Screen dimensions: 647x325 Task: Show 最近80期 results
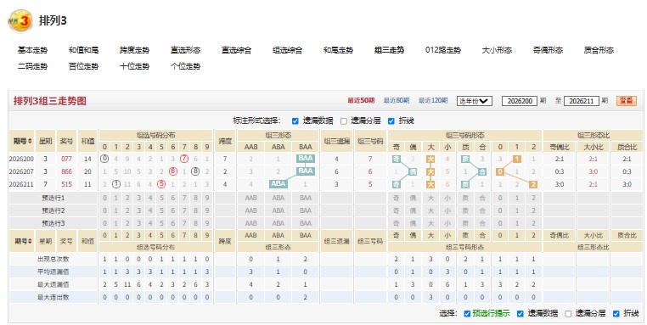click(x=397, y=101)
